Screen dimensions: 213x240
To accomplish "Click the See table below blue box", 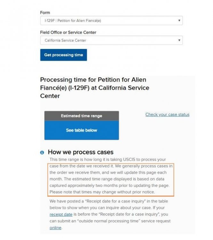I will pyautogui.click(x=82, y=130).
